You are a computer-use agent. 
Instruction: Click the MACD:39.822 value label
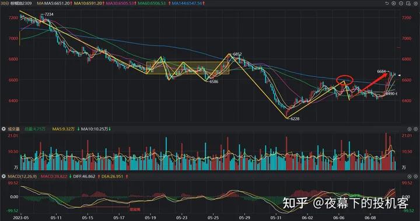[x=54, y=177]
